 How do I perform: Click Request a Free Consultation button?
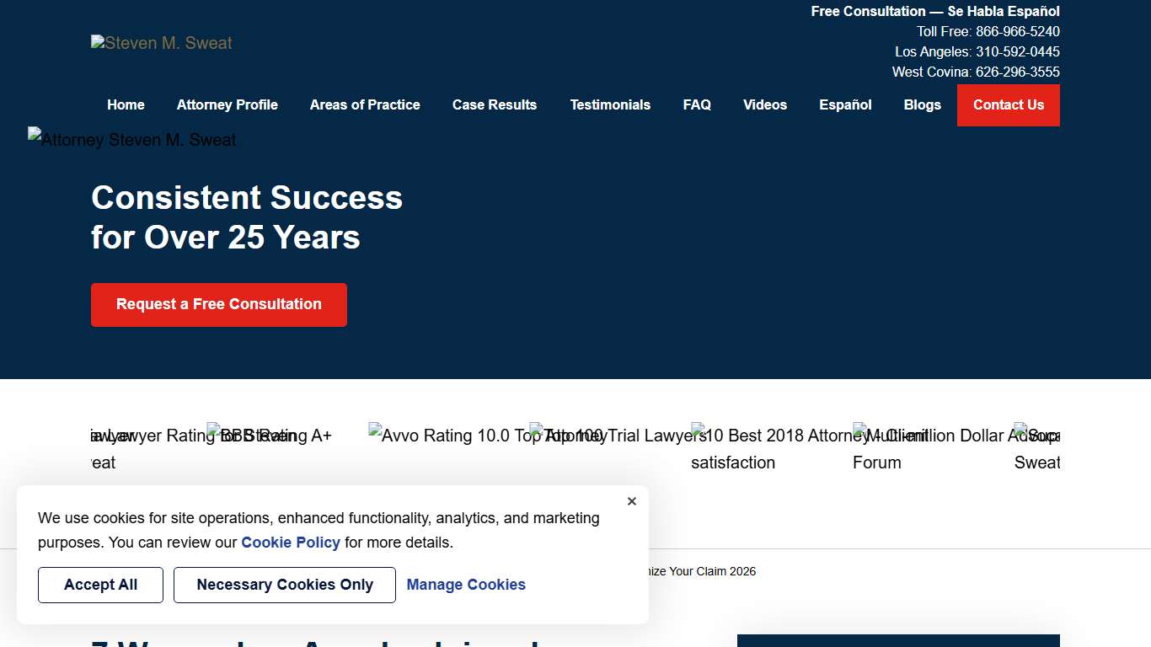(219, 305)
